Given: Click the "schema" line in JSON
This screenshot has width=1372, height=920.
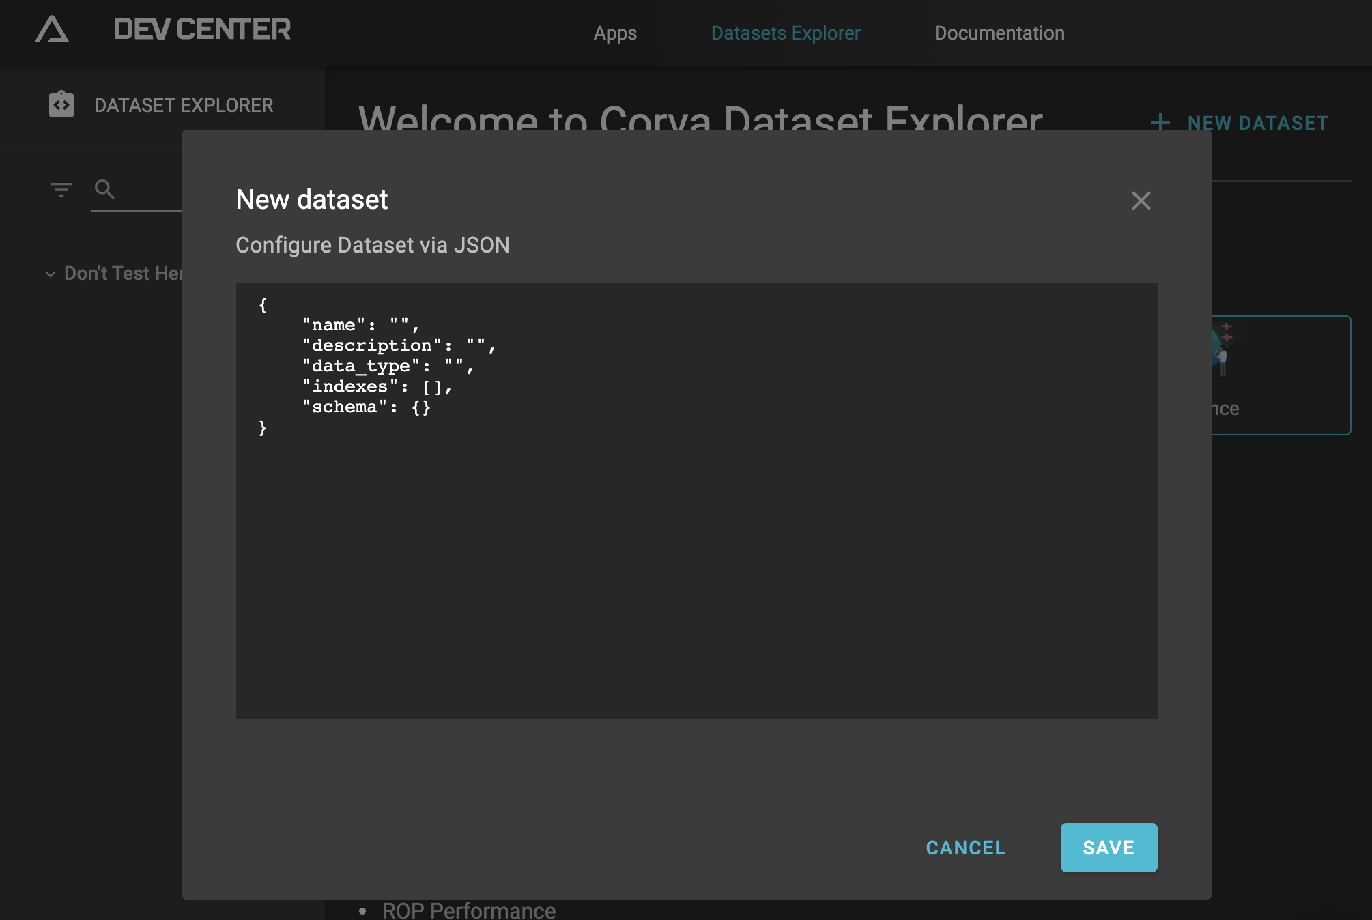Looking at the screenshot, I should pos(366,407).
